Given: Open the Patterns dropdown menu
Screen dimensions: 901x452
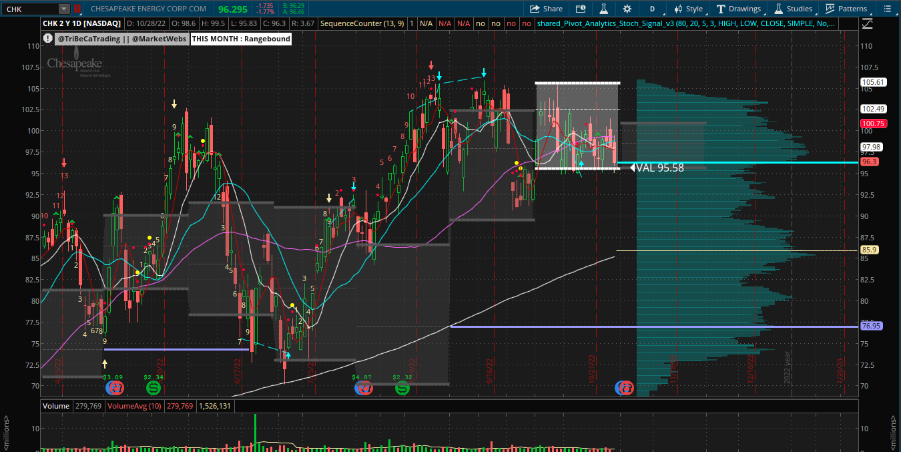Looking at the screenshot, I should click(x=846, y=9).
